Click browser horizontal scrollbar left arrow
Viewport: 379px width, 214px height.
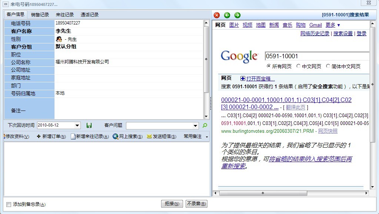click(x=215, y=193)
